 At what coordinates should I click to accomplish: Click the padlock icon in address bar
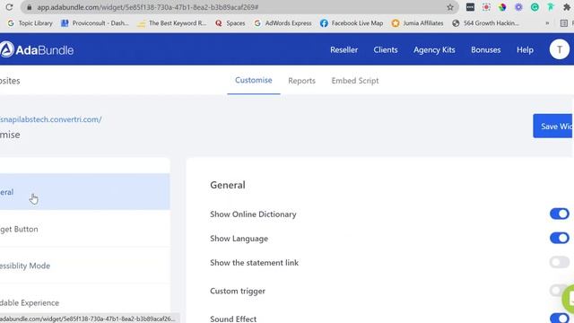coord(30,7)
